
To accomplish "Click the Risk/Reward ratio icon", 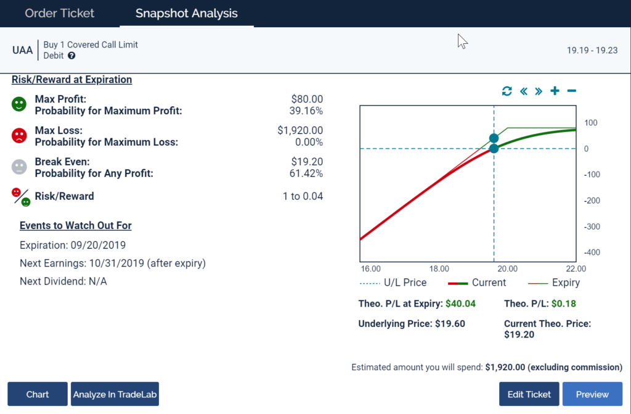I will 21,197.
